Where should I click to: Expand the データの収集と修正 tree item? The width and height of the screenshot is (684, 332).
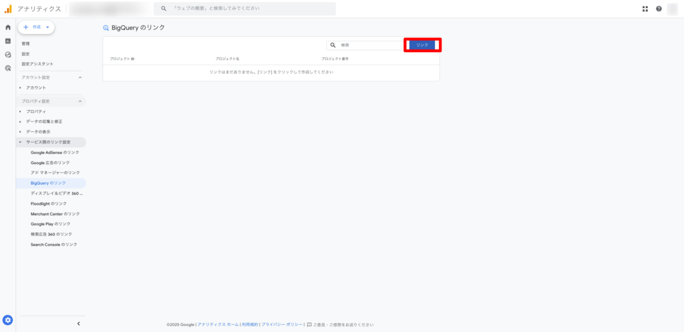point(21,121)
